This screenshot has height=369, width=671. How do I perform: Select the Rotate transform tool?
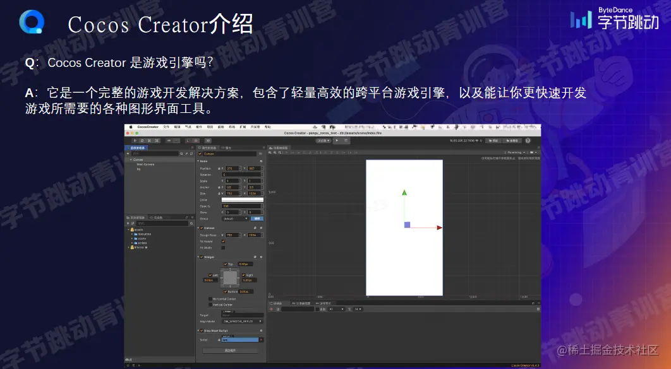(142, 141)
